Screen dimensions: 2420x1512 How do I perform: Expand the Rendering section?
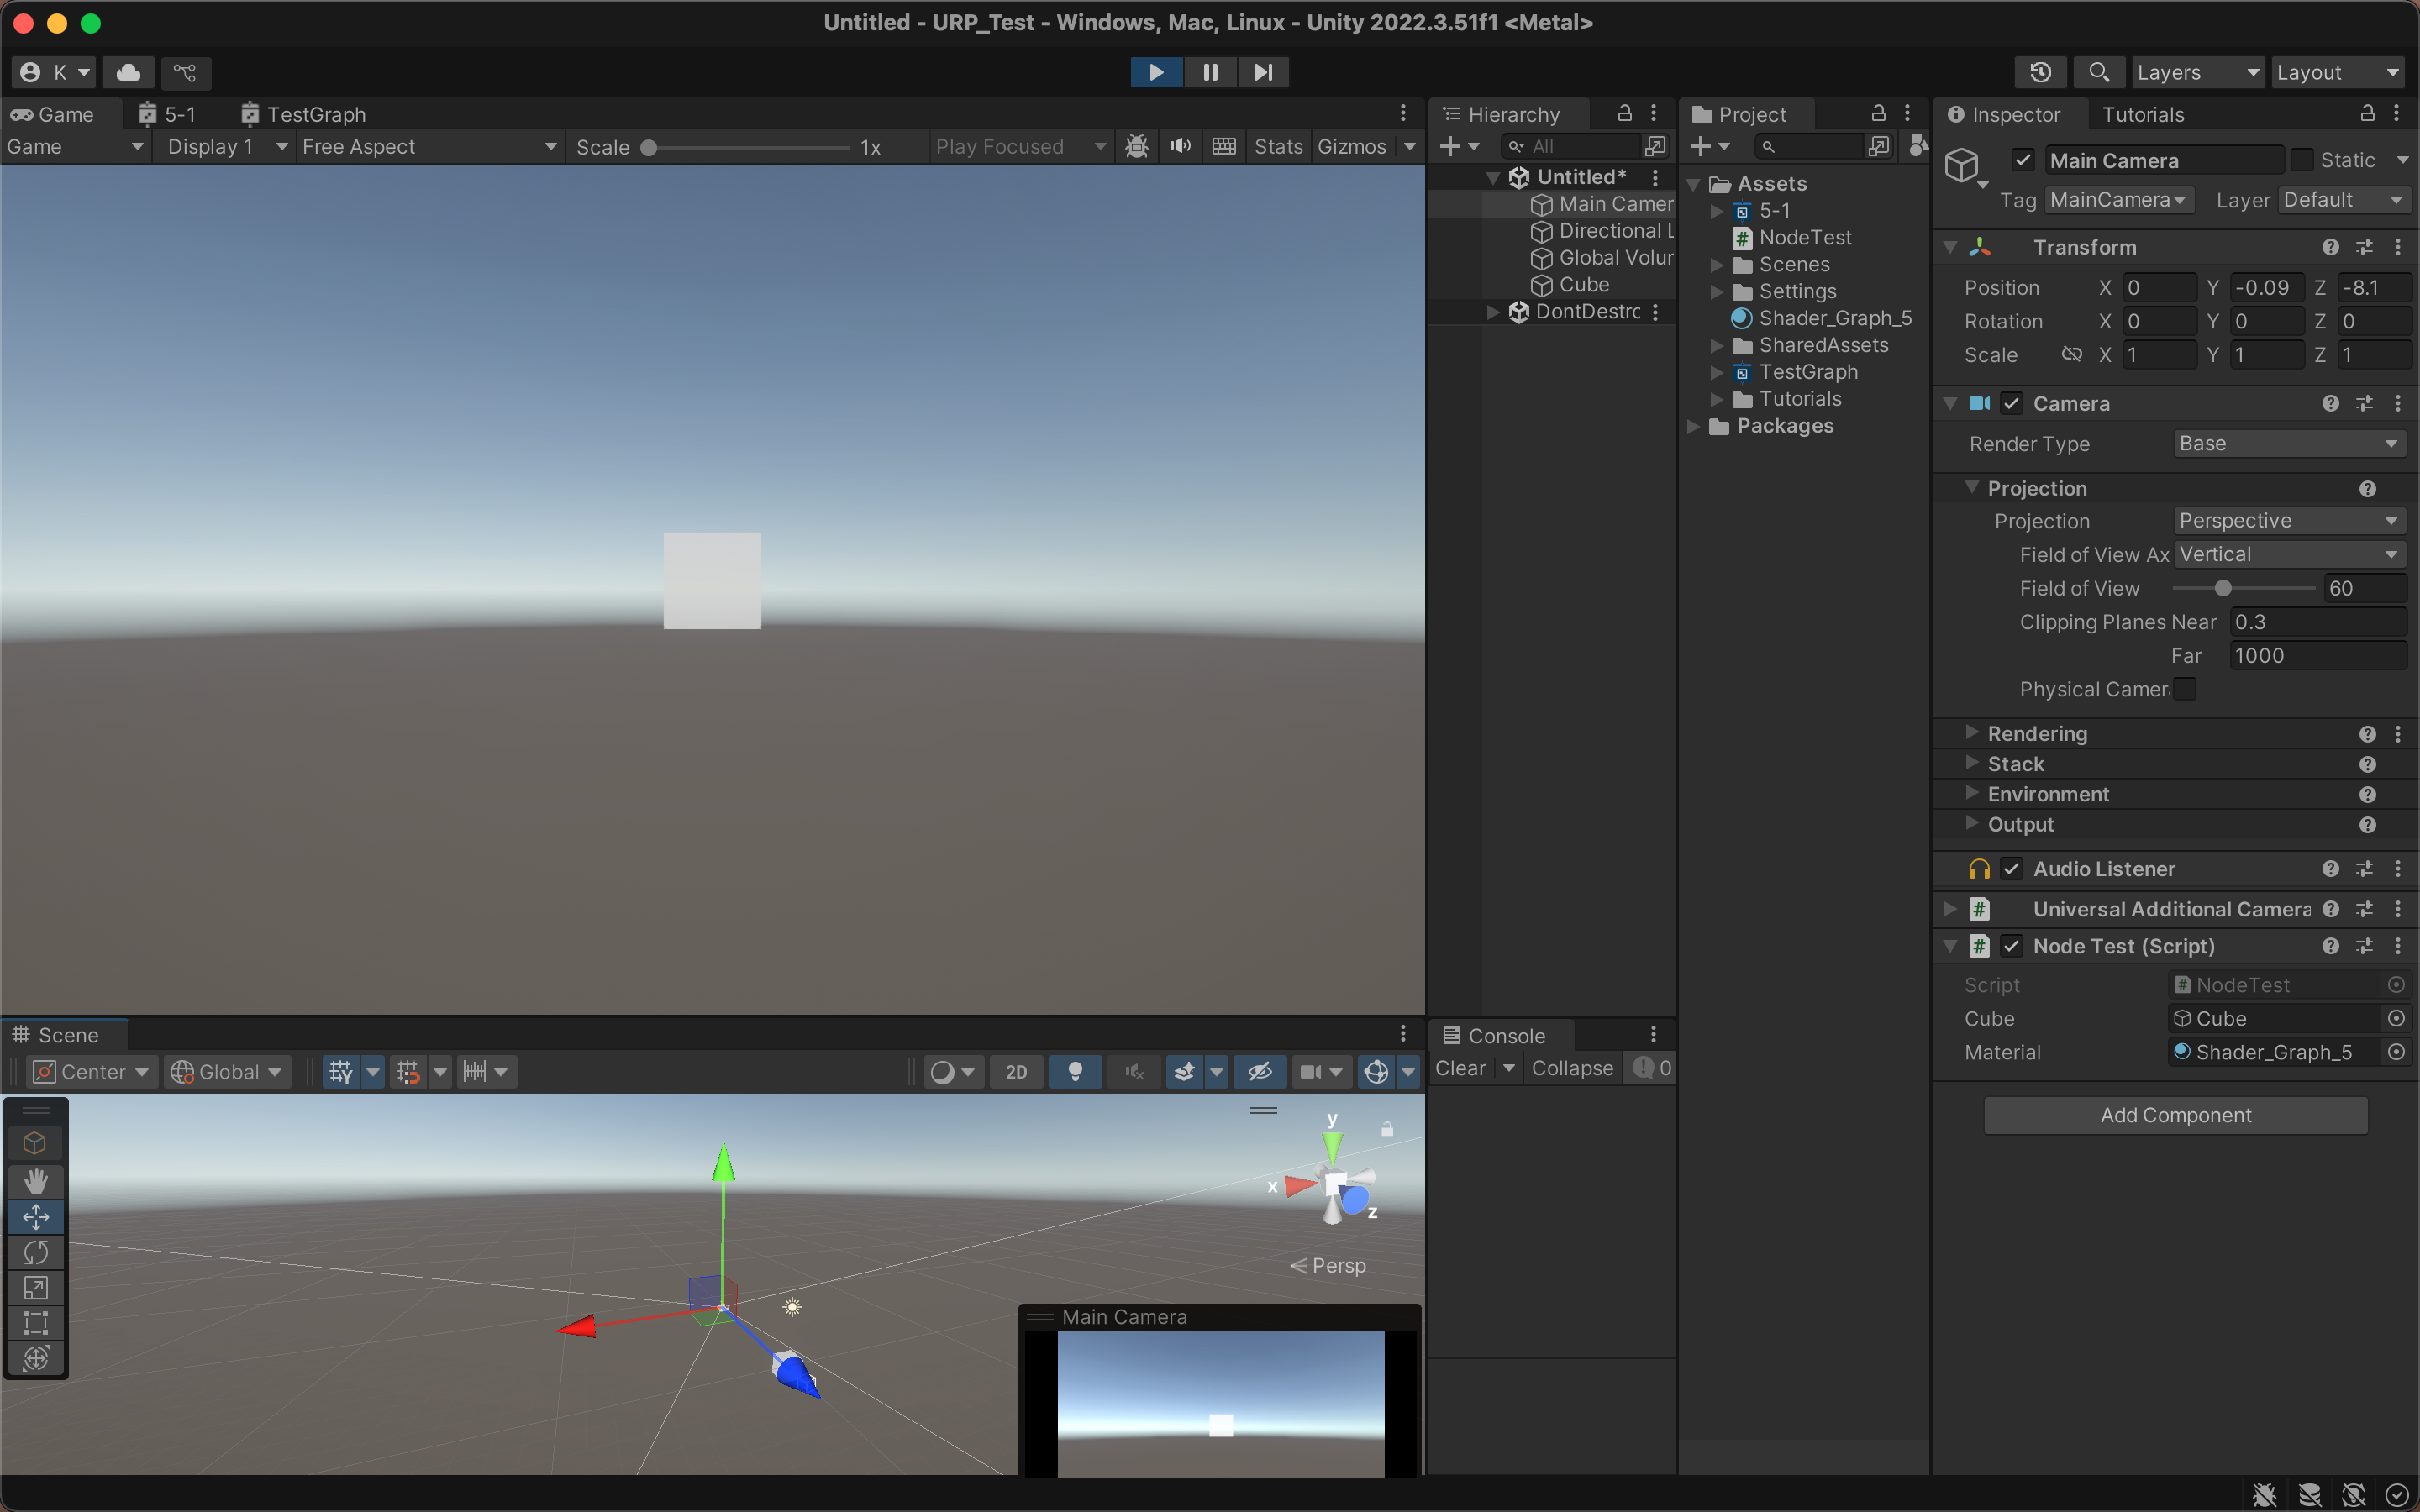coord(1972,733)
